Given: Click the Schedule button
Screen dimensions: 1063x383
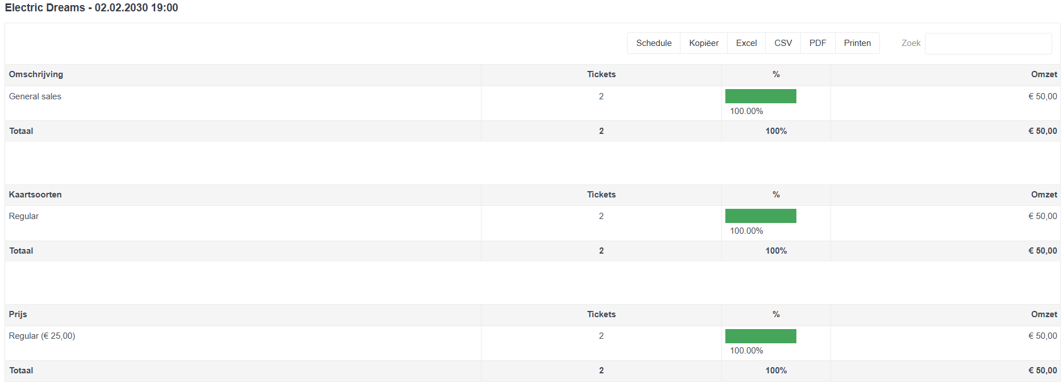Looking at the screenshot, I should (x=653, y=43).
